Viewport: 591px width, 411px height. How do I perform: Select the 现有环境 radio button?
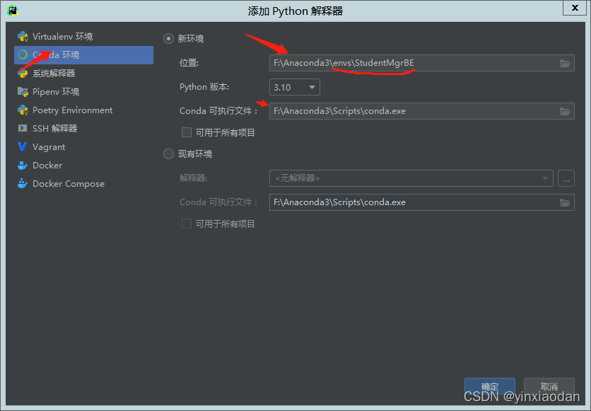(x=168, y=154)
